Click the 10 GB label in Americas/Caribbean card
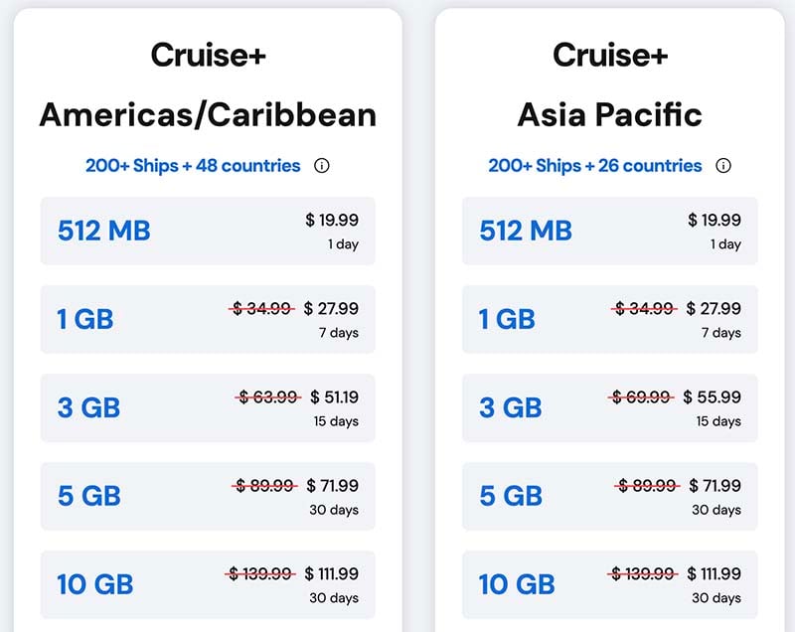Screen dimensions: 795x632 click(x=95, y=584)
